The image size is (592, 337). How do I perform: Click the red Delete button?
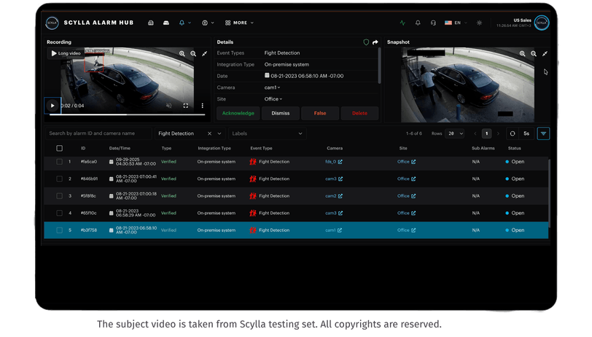(x=359, y=113)
